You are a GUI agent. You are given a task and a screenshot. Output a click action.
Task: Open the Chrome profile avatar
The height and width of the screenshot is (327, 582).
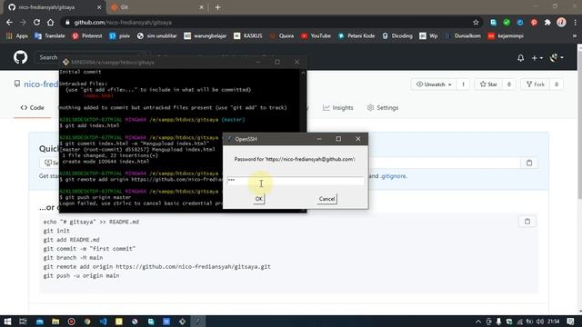coord(561,22)
